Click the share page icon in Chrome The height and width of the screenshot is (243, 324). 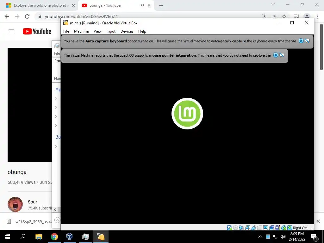pos(274,16)
